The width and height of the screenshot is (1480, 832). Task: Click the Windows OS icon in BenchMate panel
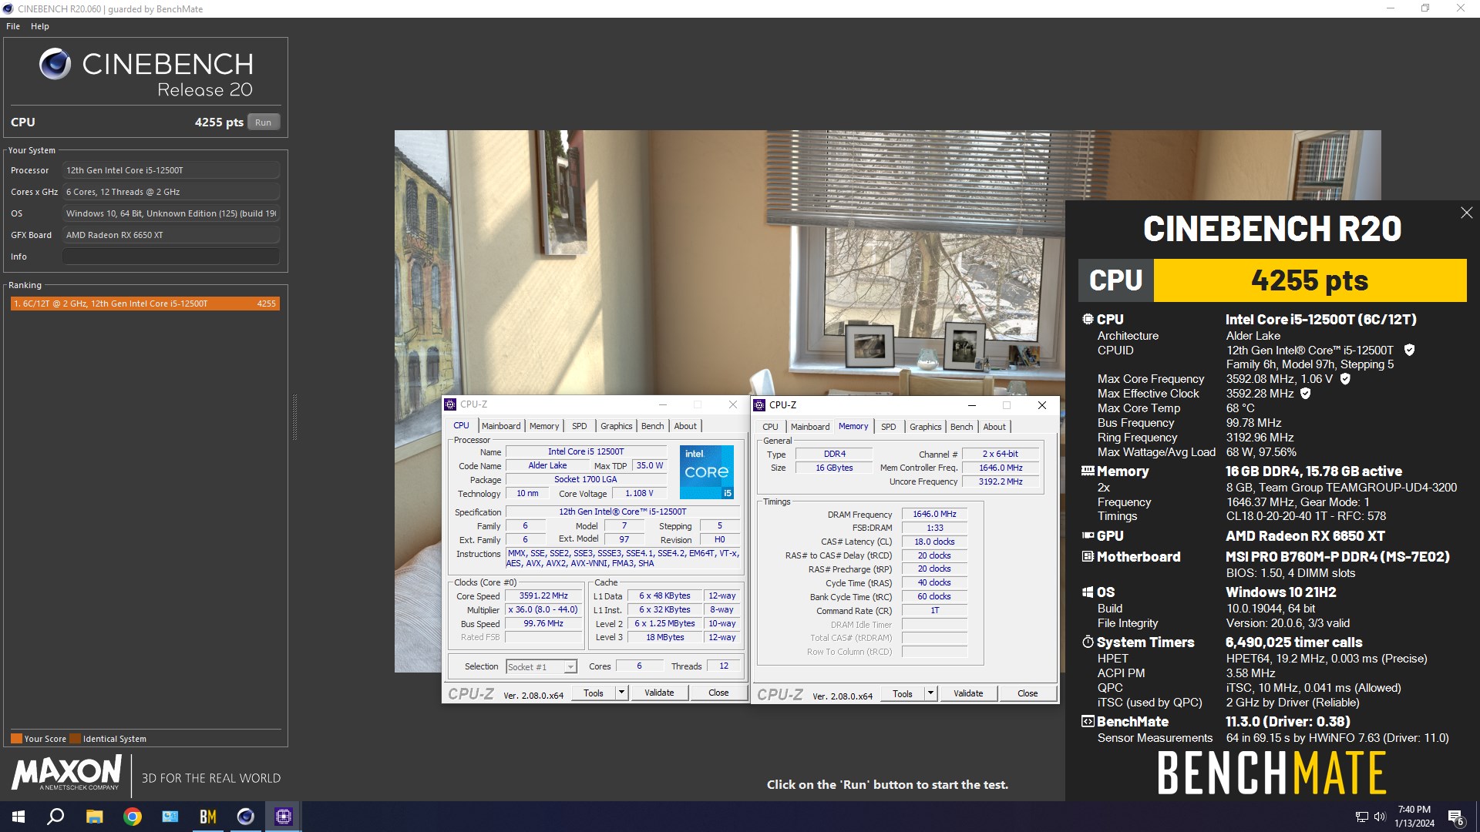(x=1088, y=592)
